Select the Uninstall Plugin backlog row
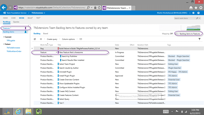Viewport: 204px width, 115px height. point(119,72)
